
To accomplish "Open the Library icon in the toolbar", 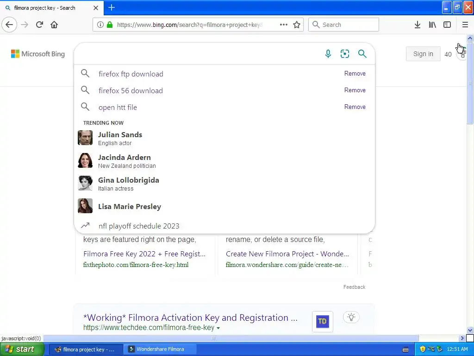I will coord(432,25).
